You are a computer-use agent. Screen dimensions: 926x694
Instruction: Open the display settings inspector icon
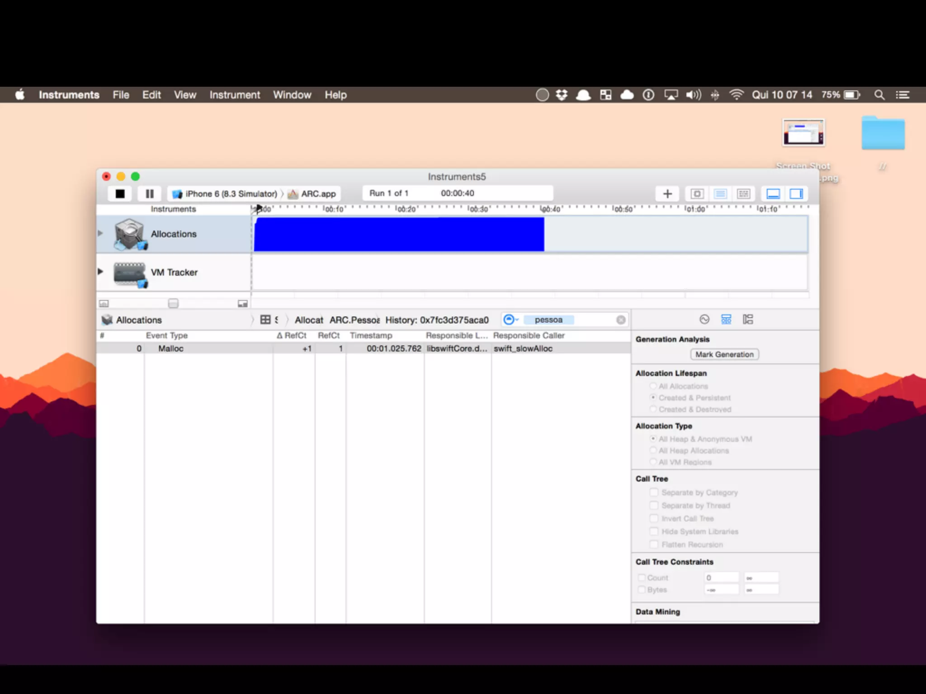(x=726, y=319)
